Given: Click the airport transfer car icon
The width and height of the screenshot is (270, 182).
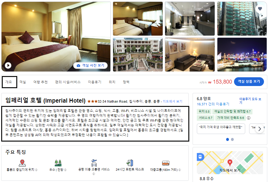Looking at the screenshot, I should tap(94, 163).
